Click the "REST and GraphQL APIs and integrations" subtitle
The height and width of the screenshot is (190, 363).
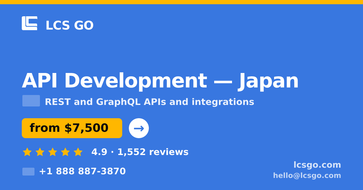(149, 102)
